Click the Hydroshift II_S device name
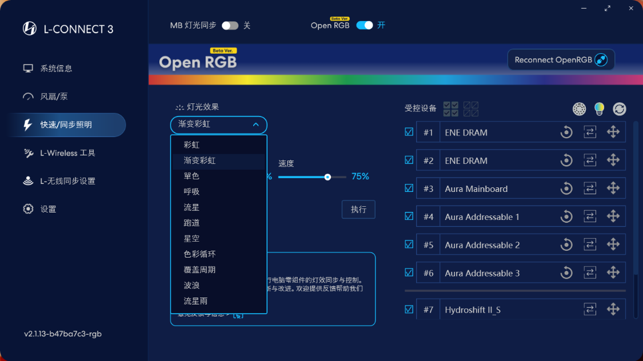 click(x=473, y=310)
